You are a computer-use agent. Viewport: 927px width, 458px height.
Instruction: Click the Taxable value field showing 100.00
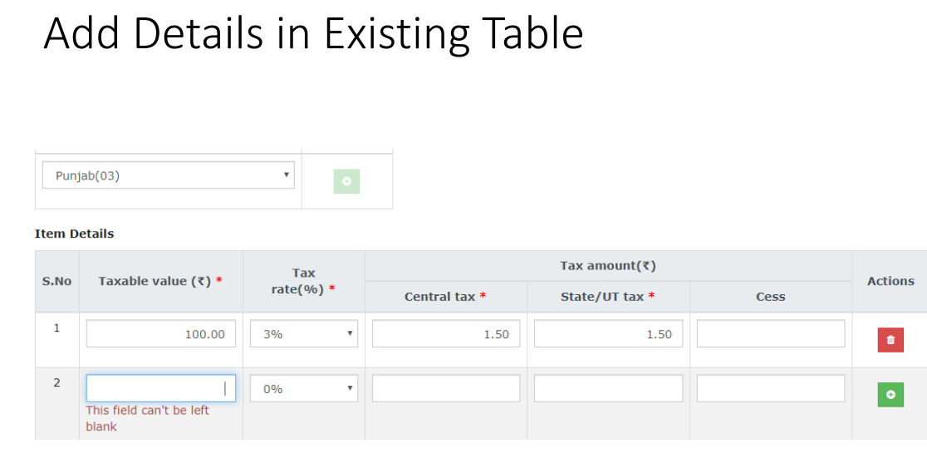coord(161,334)
